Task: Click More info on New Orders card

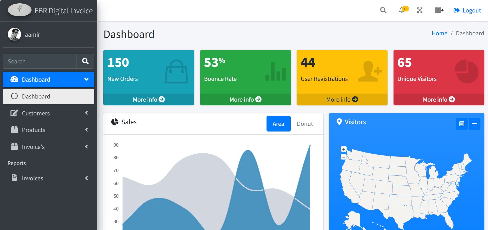Action: pos(149,100)
